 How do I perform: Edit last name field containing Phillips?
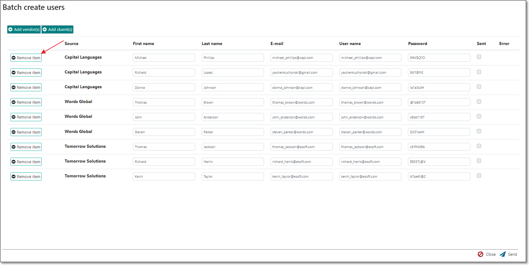(233, 58)
